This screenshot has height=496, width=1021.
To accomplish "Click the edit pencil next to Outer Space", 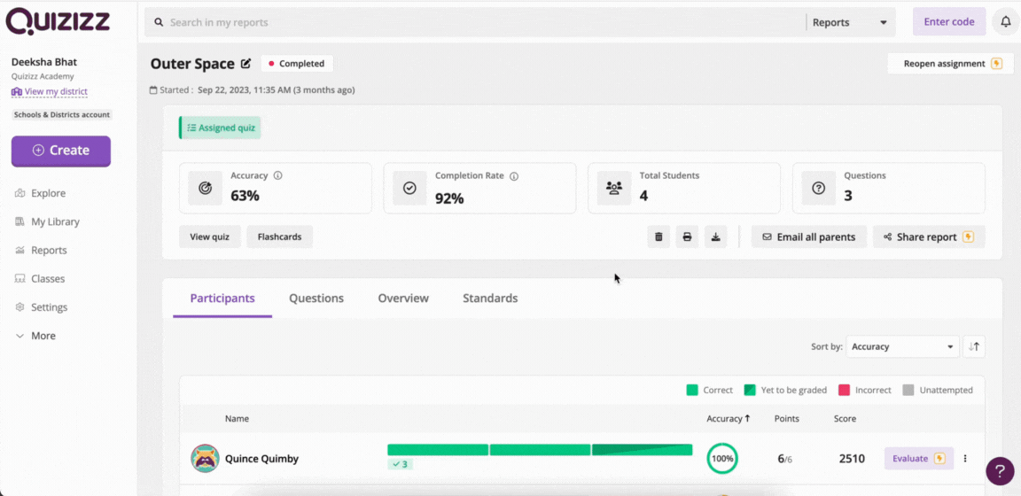I will click(246, 64).
